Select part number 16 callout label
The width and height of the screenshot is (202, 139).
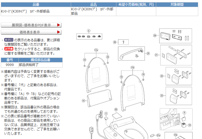pos(84,100)
